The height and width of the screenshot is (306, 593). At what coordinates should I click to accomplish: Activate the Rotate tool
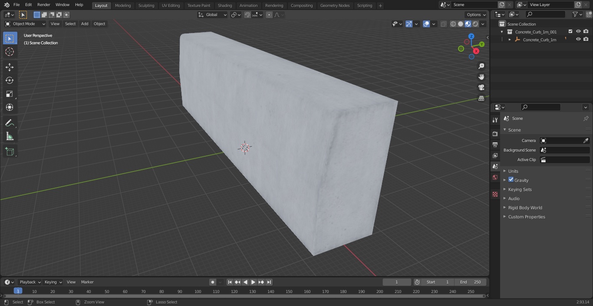tap(10, 80)
